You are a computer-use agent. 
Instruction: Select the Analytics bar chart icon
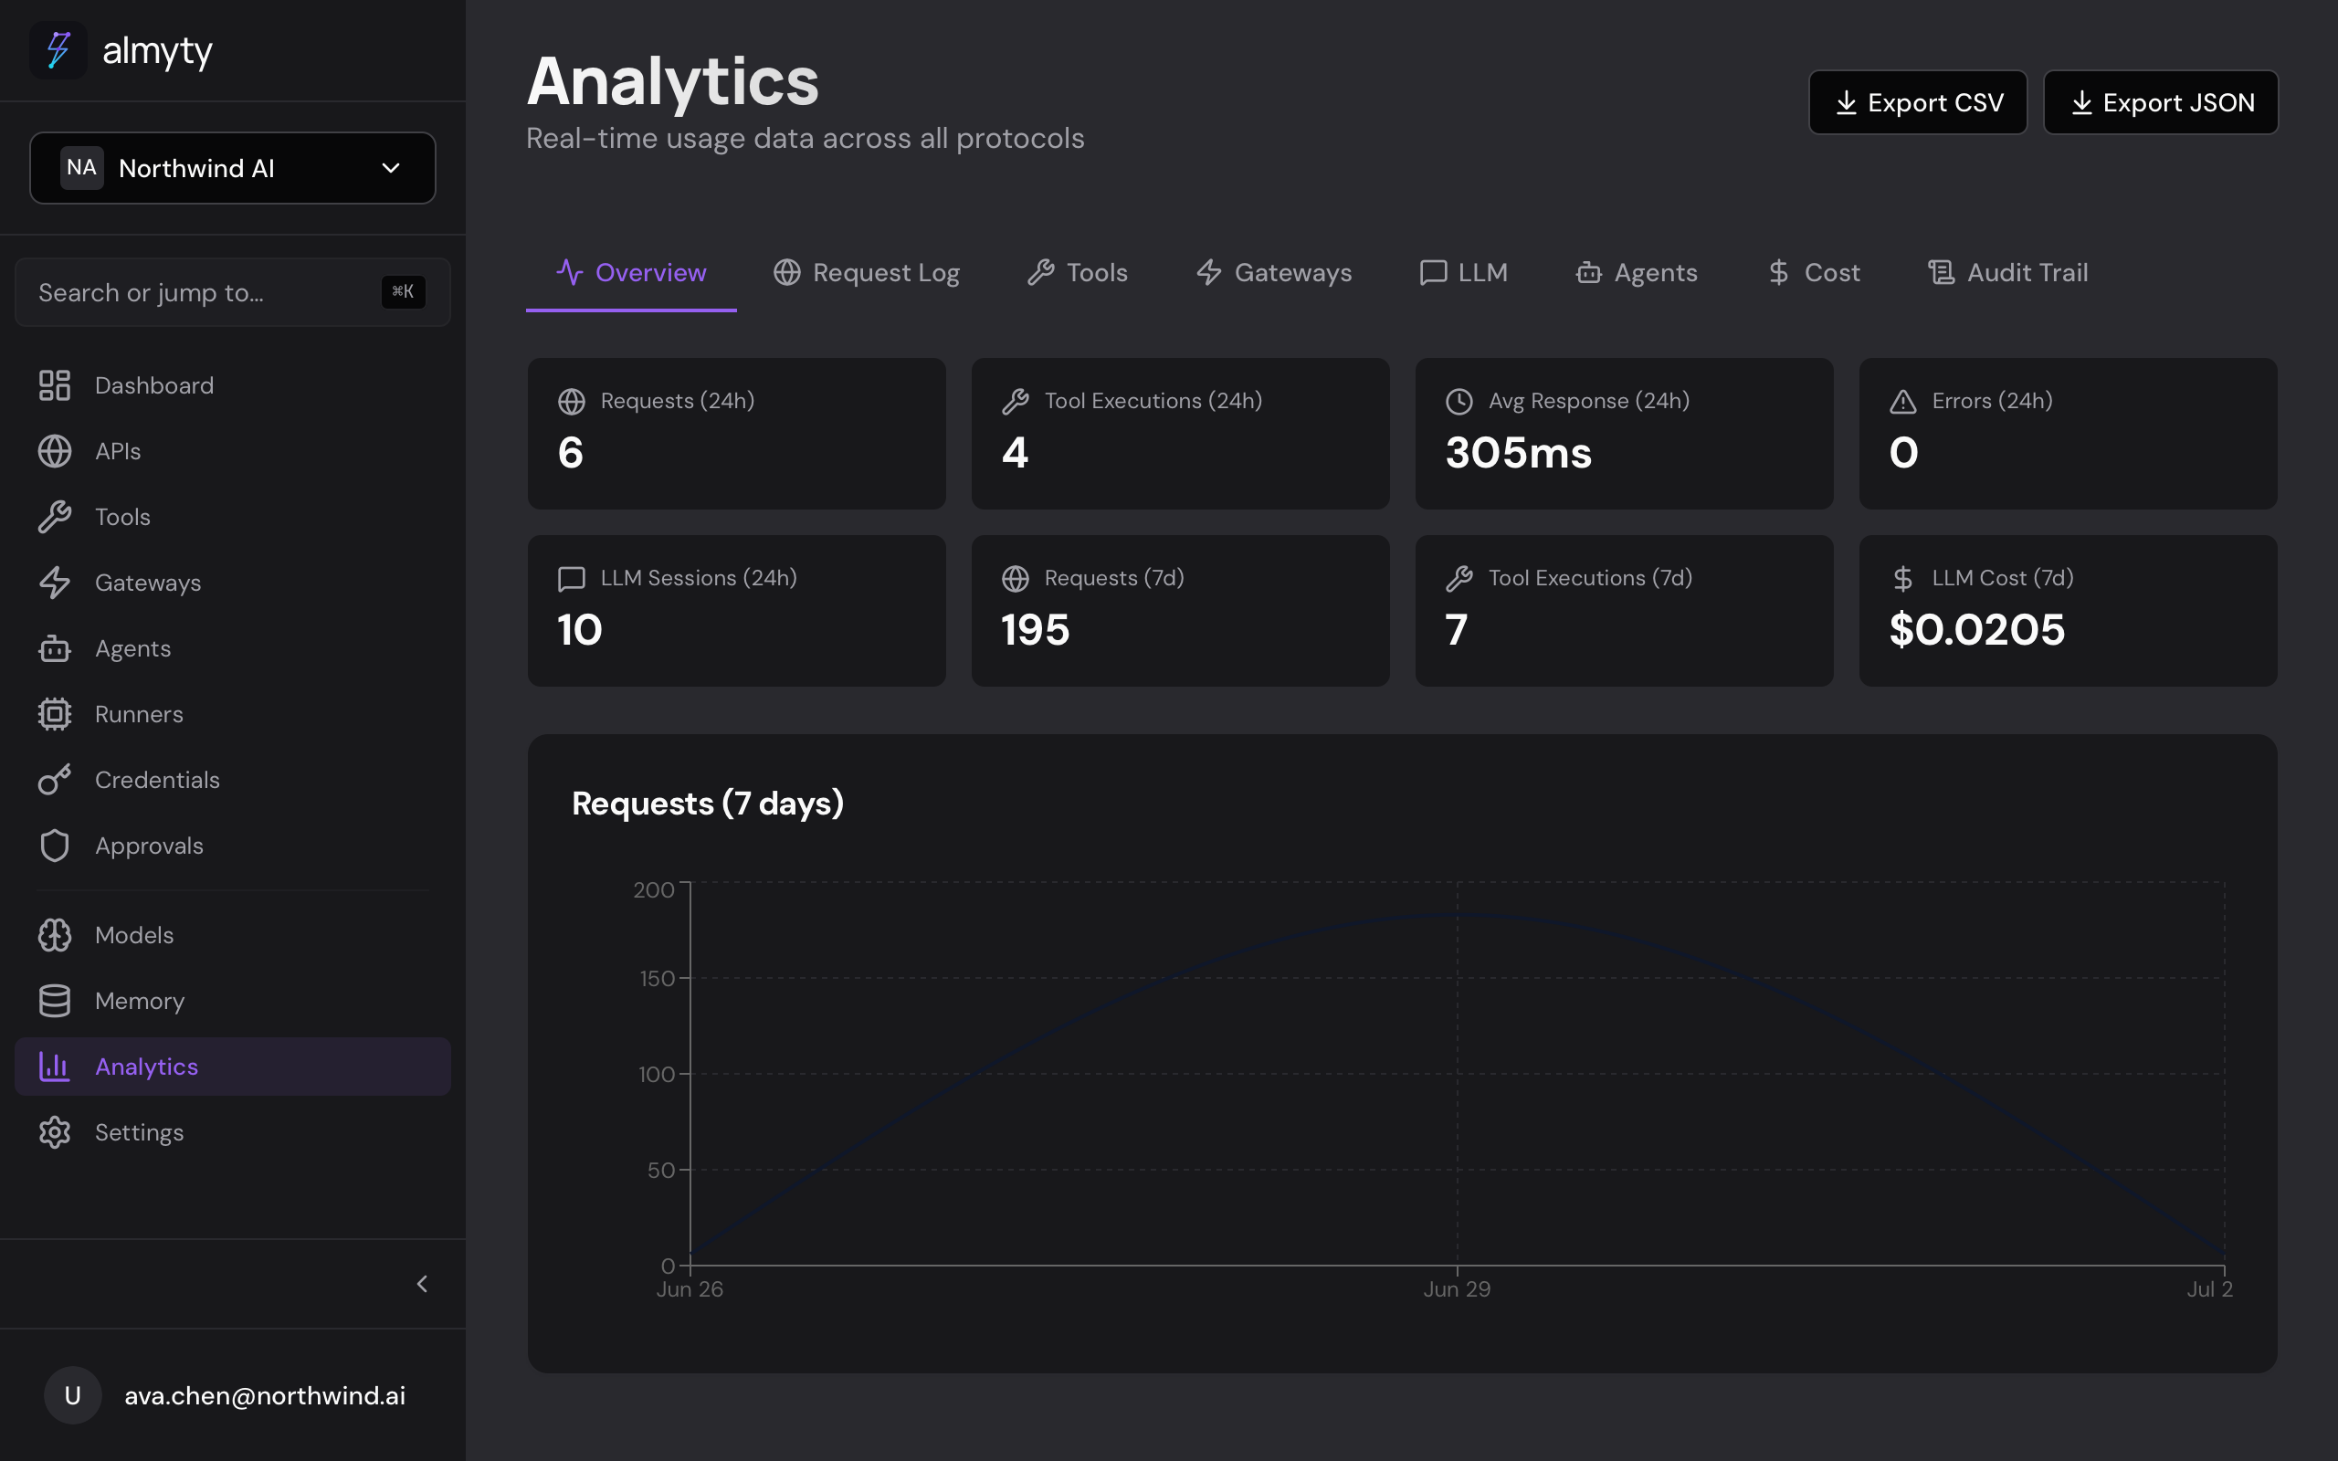point(54,1067)
